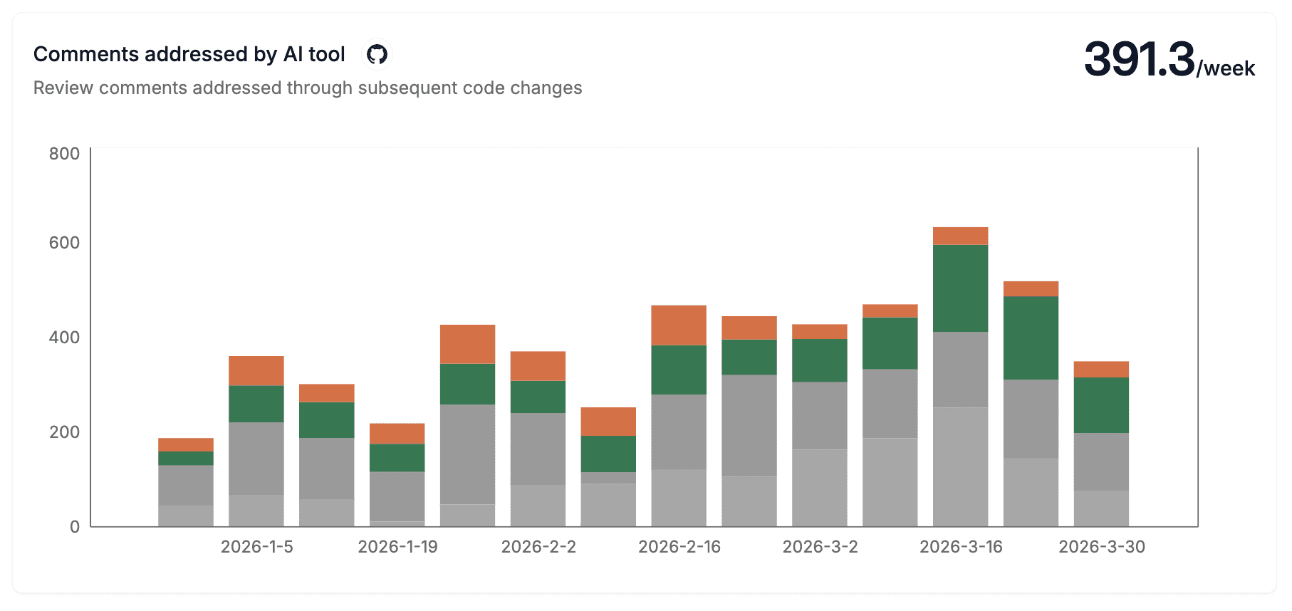Click the 'Comments addressed by AI tool' title
The width and height of the screenshot is (1292, 611).
(x=189, y=54)
